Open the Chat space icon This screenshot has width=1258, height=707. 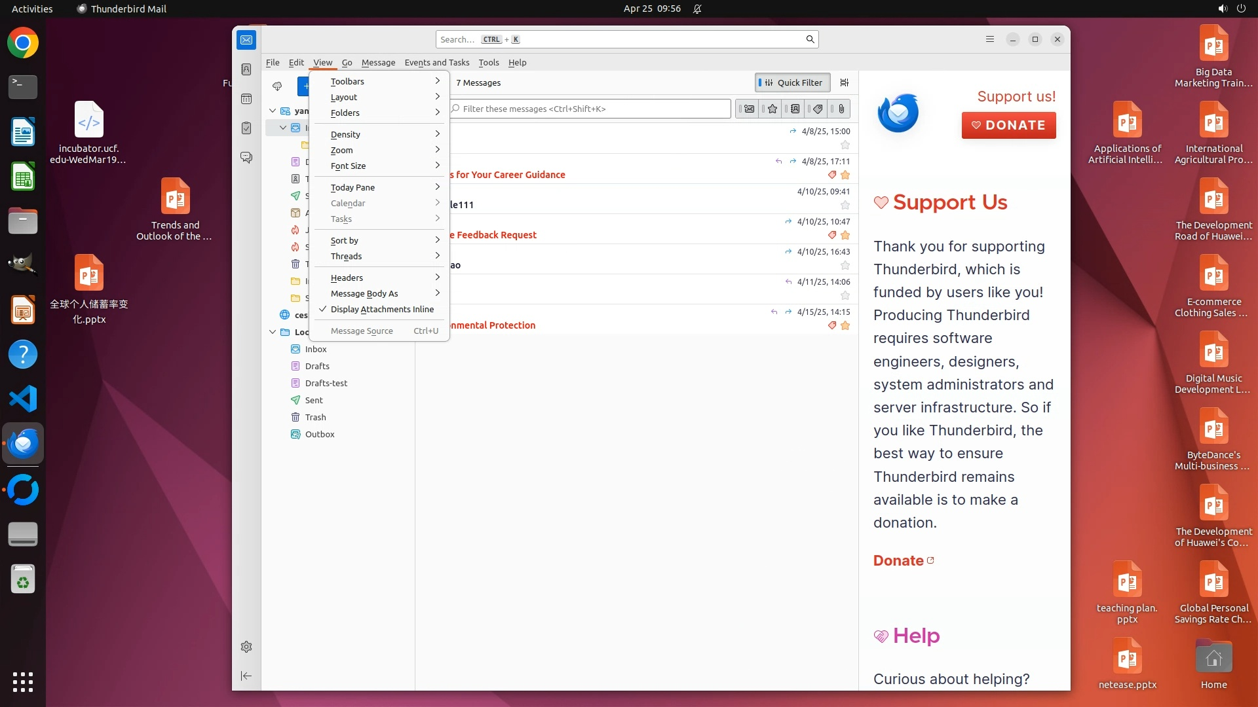click(x=246, y=158)
